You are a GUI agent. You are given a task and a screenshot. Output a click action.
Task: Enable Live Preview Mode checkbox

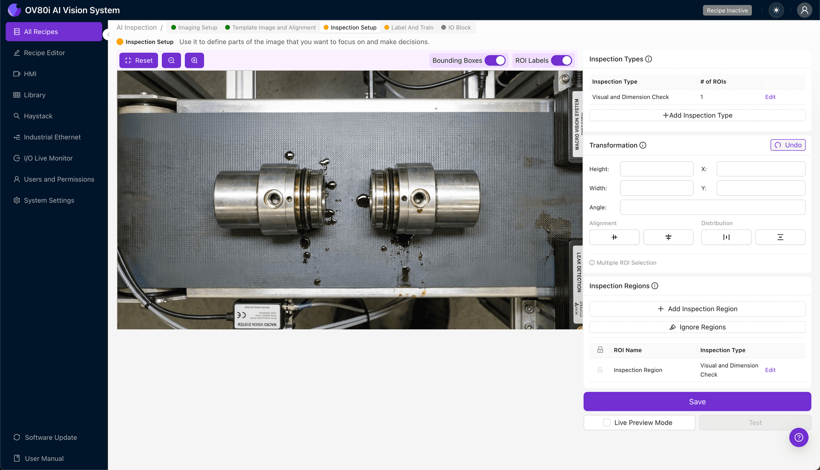click(606, 422)
